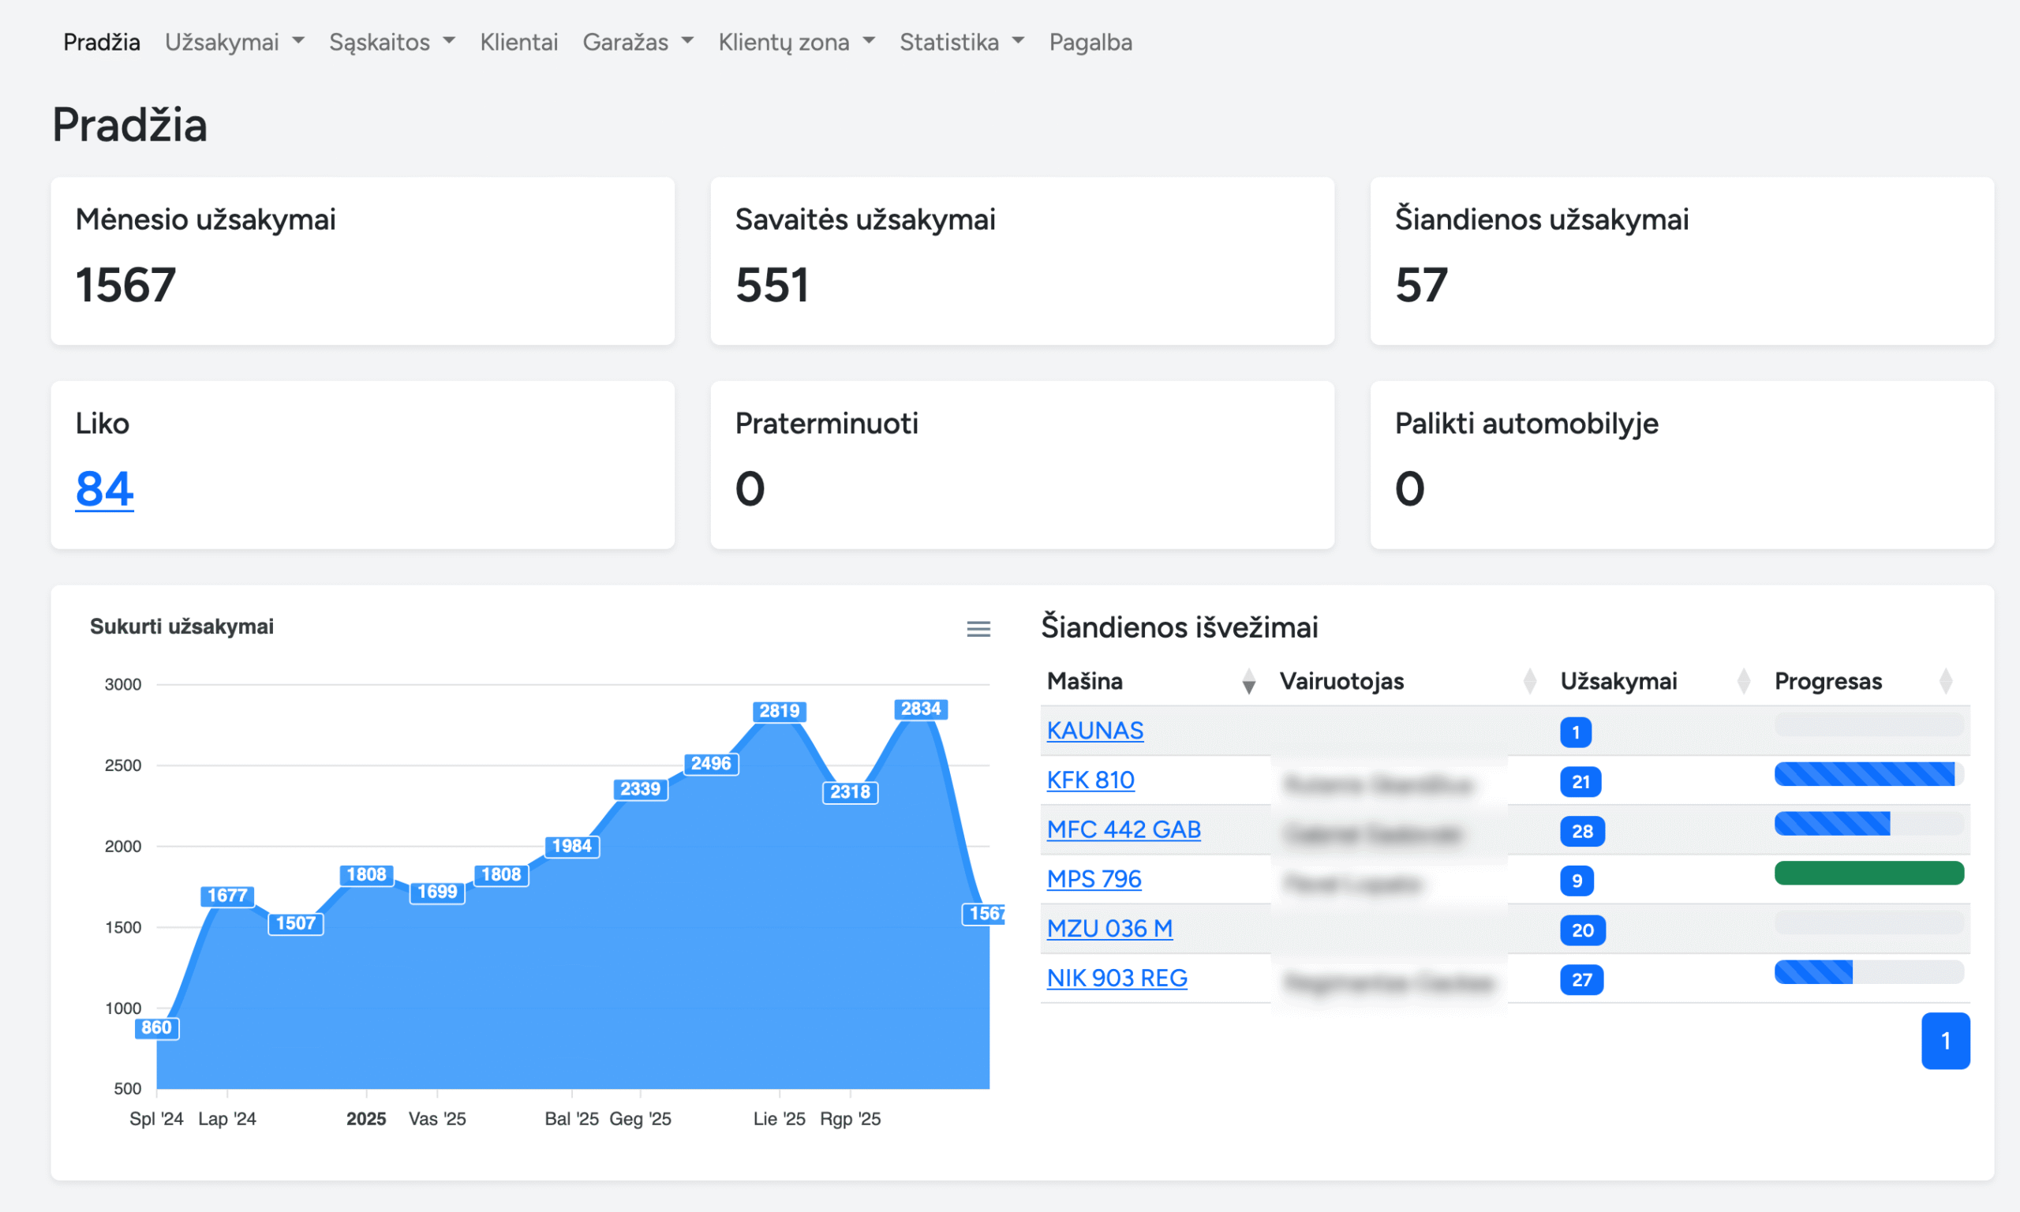The height and width of the screenshot is (1212, 2020).
Task: Open the Garažas dropdown
Action: pyautogui.click(x=638, y=42)
